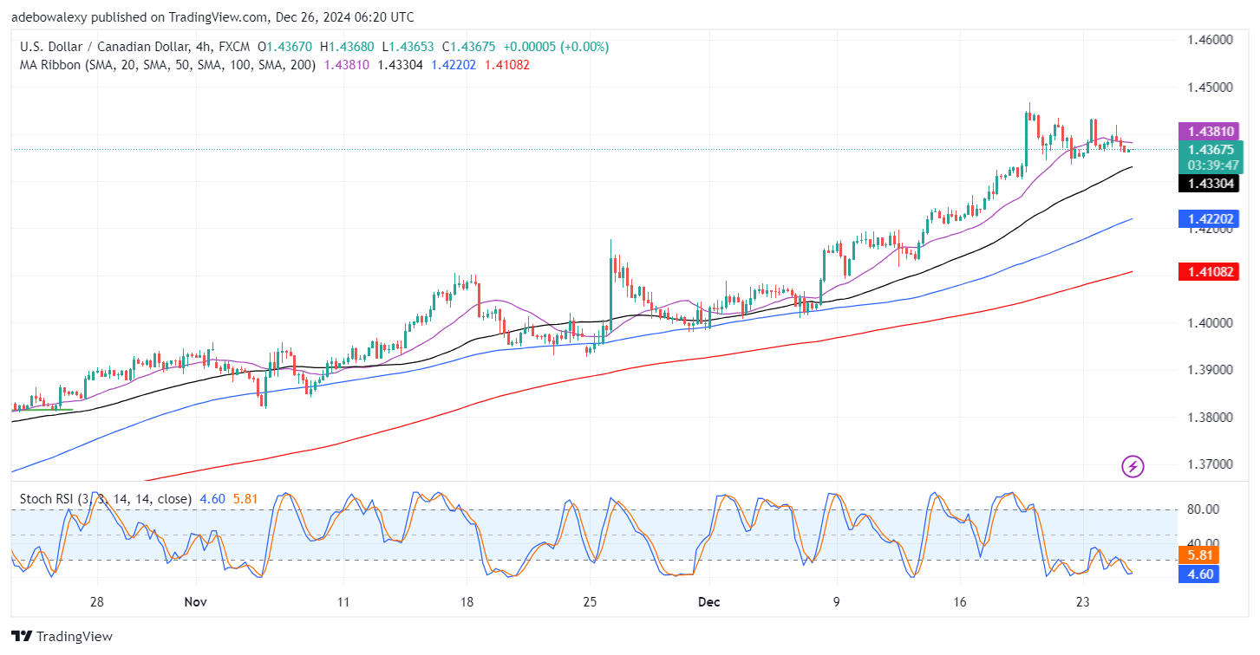
Task: Click the 11 date label on time axis
Action: click(343, 602)
